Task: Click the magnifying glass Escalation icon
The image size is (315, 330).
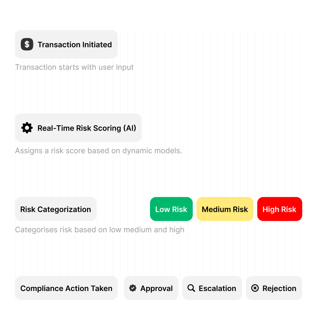Action: pyautogui.click(x=191, y=288)
